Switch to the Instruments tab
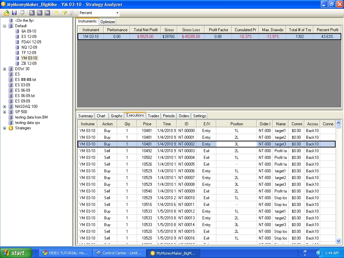This screenshot has height=258, width=344. [x=87, y=21]
